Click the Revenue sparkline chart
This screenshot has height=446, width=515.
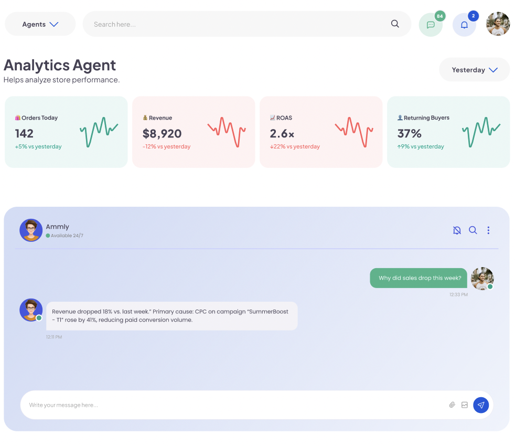click(x=227, y=132)
